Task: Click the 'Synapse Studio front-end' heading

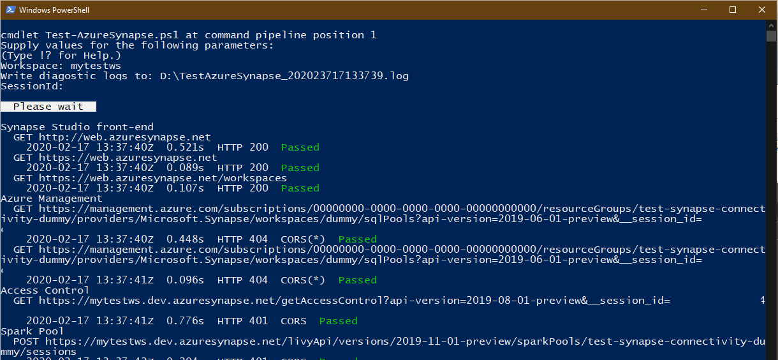Action: click(77, 127)
